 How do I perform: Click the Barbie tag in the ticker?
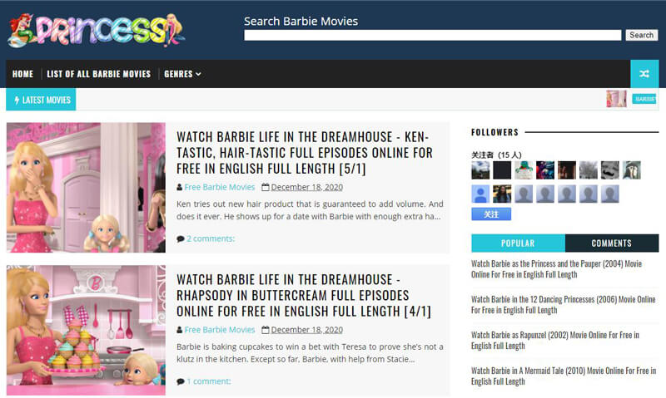point(644,99)
